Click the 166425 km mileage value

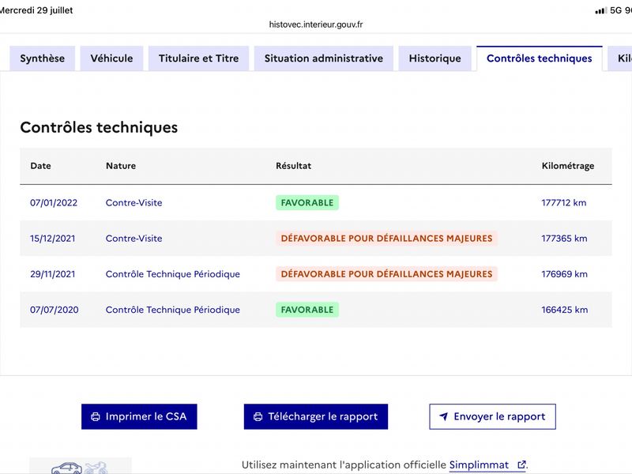(x=565, y=310)
